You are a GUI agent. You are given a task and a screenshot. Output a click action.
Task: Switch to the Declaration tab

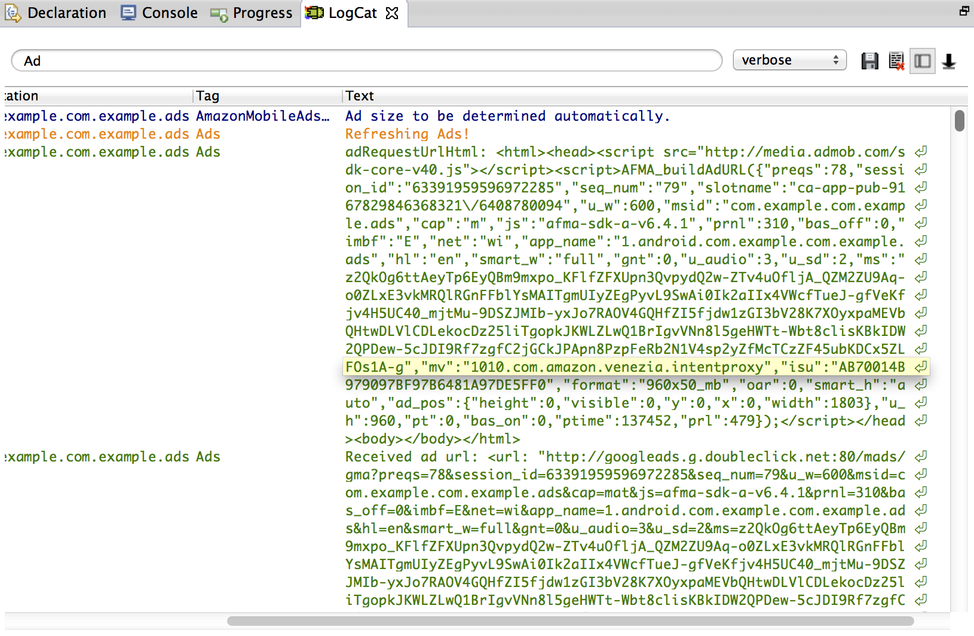coord(56,13)
